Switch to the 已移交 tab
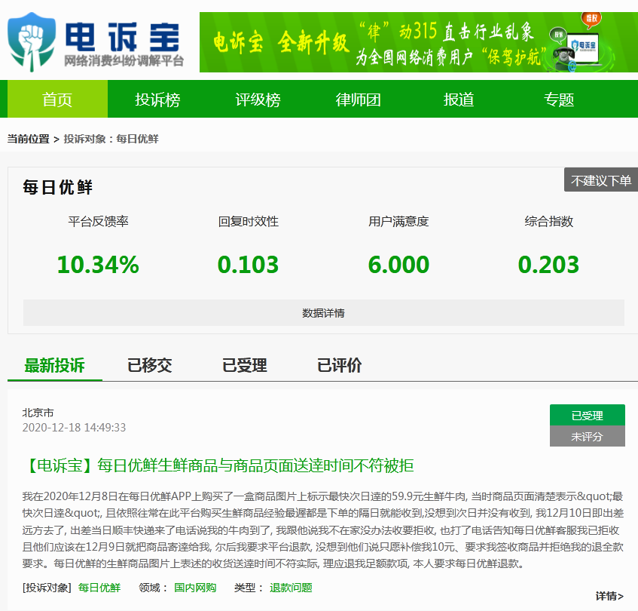 click(x=149, y=365)
